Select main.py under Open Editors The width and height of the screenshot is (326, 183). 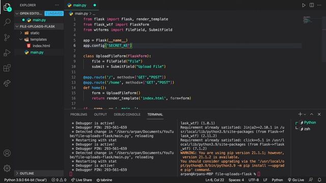tap(39, 20)
